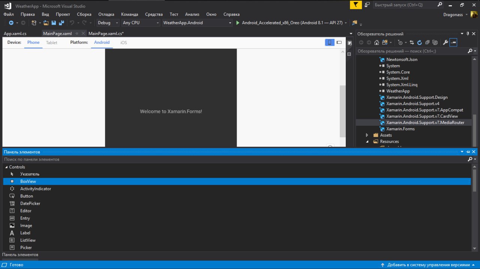This screenshot has height=269, width=480.
Task: Click Добавить в систему управления версиями
Action: click(429, 265)
